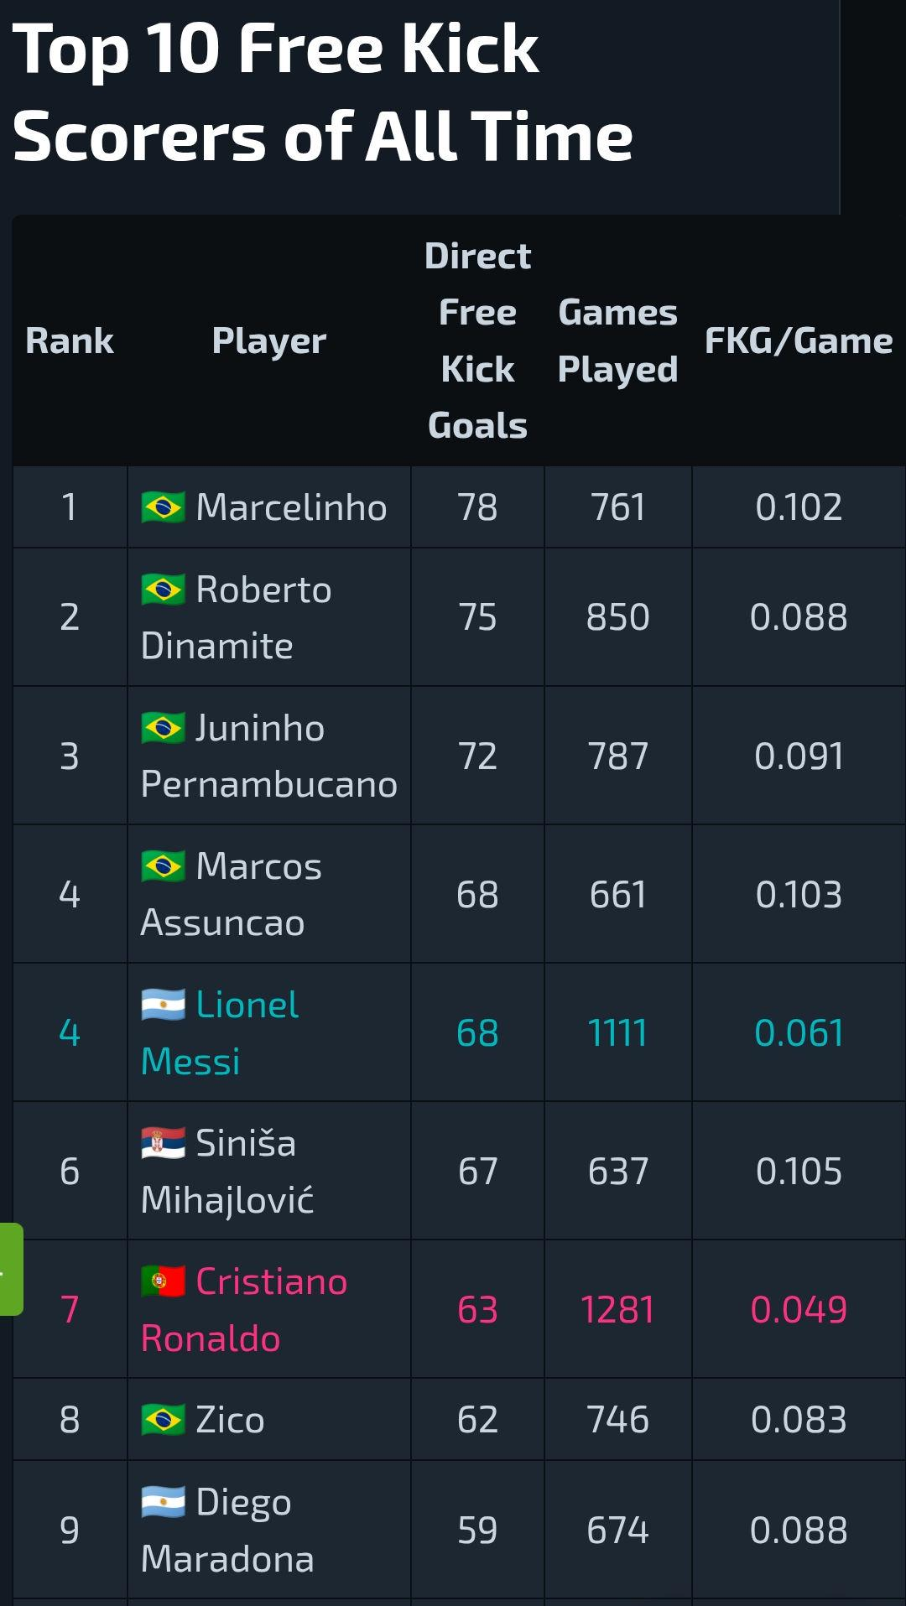The width and height of the screenshot is (906, 1606).
Task: Click the Argentina flag beside Diego Maradona
Action: click(x=163, y=1501)
